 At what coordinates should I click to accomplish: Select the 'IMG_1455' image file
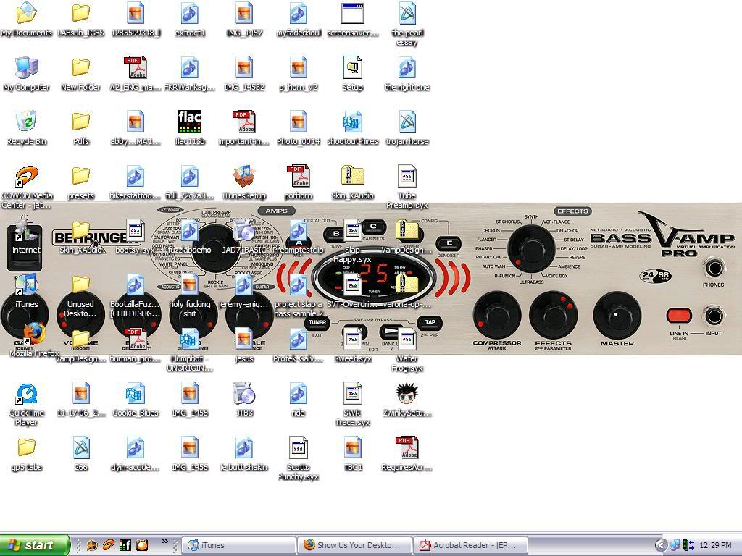pos(190,394)
